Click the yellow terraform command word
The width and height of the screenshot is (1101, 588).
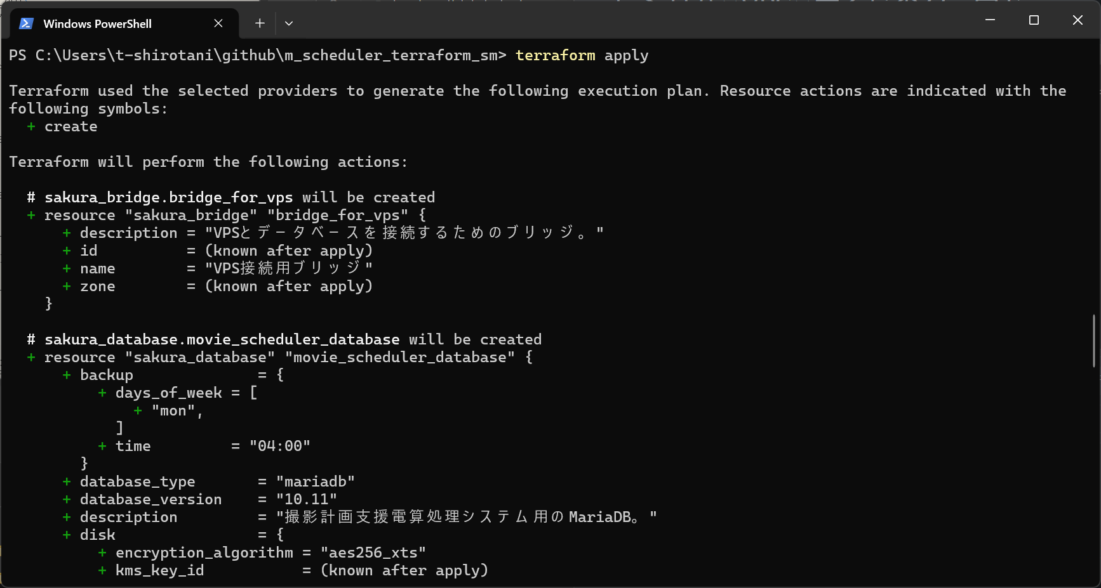click(x=555, y=55)
